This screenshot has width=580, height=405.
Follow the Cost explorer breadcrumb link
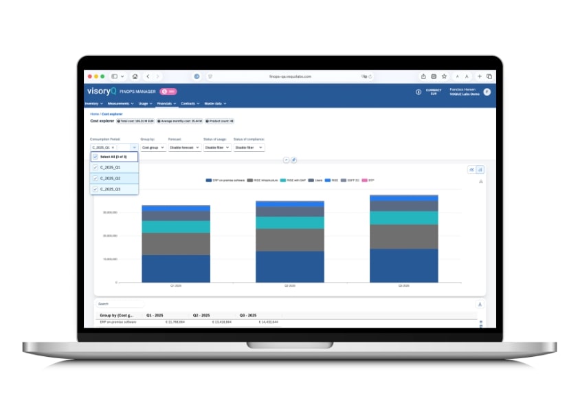112,114
